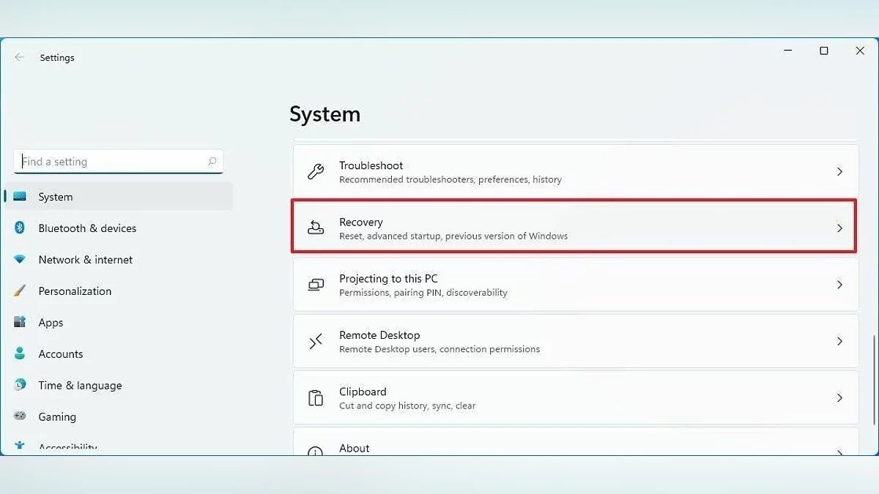This screenshot has height=494, width=879.
Task: Open Accounts settings category
Action: point(119,354)
